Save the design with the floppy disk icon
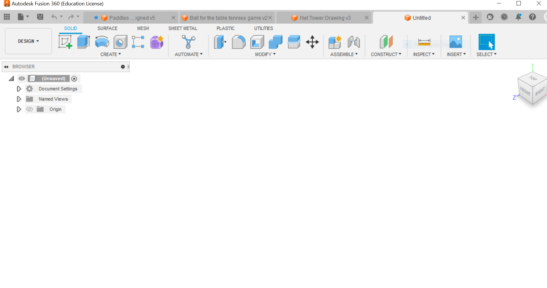547x288 pixels. tap(40, 17)
